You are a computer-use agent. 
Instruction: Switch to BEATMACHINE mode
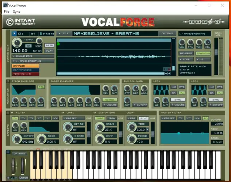click(26, 70)
